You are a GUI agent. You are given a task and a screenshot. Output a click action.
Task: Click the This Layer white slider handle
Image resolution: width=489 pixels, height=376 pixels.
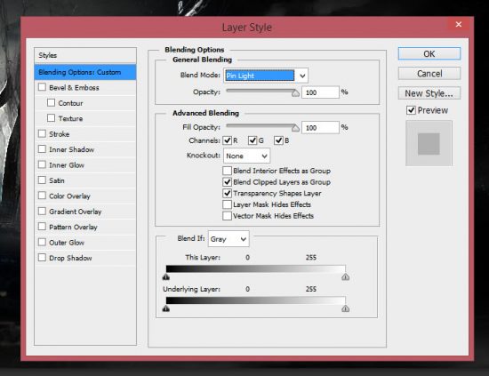point(345,276)
